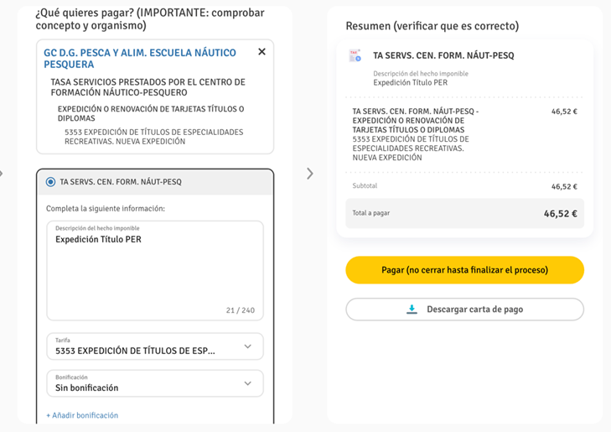Click the download icon for carta de pago

click(412, 310)
